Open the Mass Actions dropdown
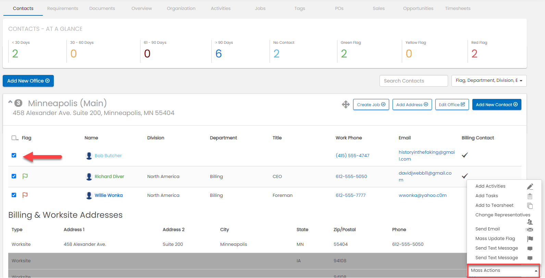545x278 pixels. coord(504,270)
